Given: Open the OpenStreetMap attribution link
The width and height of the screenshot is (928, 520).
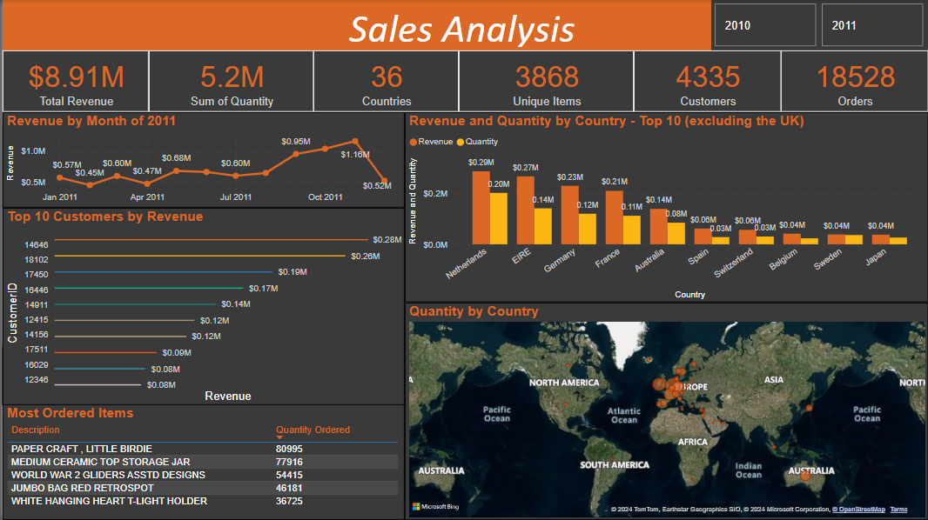Looking at the screenshot, I should point(858,510).
